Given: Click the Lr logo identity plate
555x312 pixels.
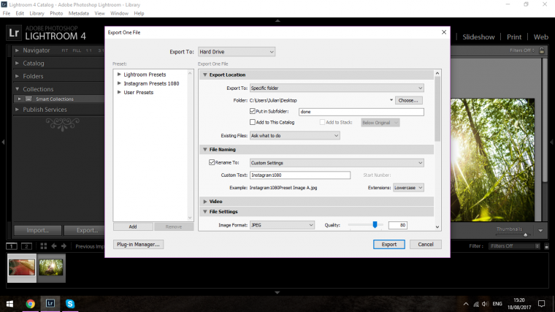Looking at the screenshot, I should (x=14, y=33).
